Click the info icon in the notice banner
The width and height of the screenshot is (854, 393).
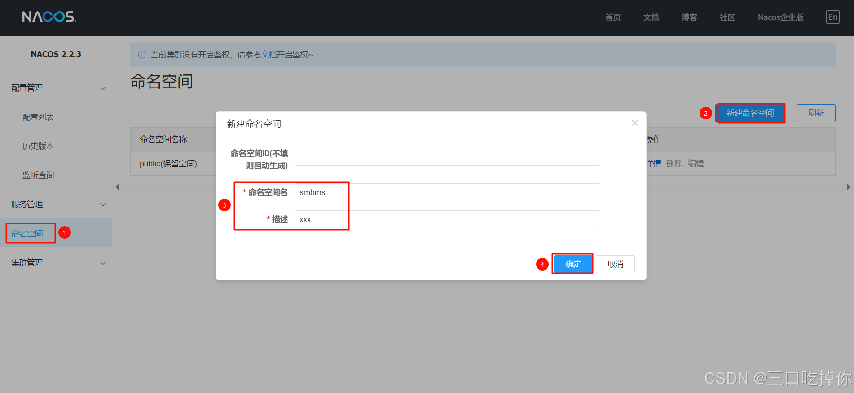pos(142,55)
